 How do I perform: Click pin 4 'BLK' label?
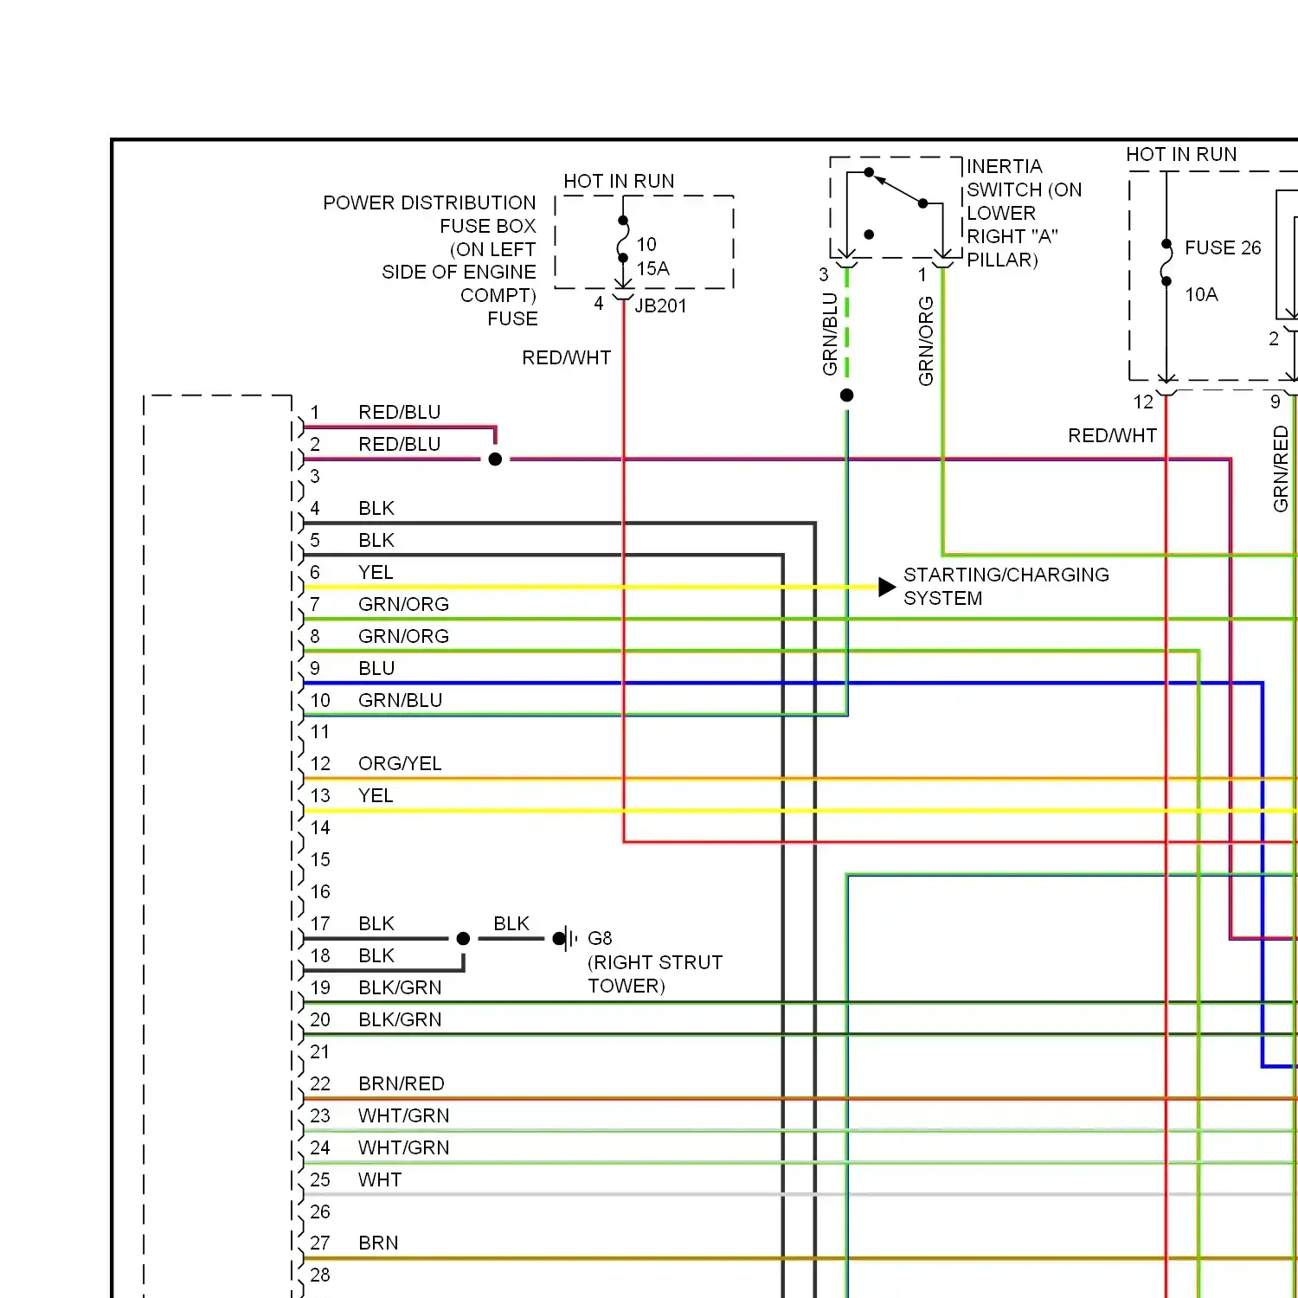(376, 508)
